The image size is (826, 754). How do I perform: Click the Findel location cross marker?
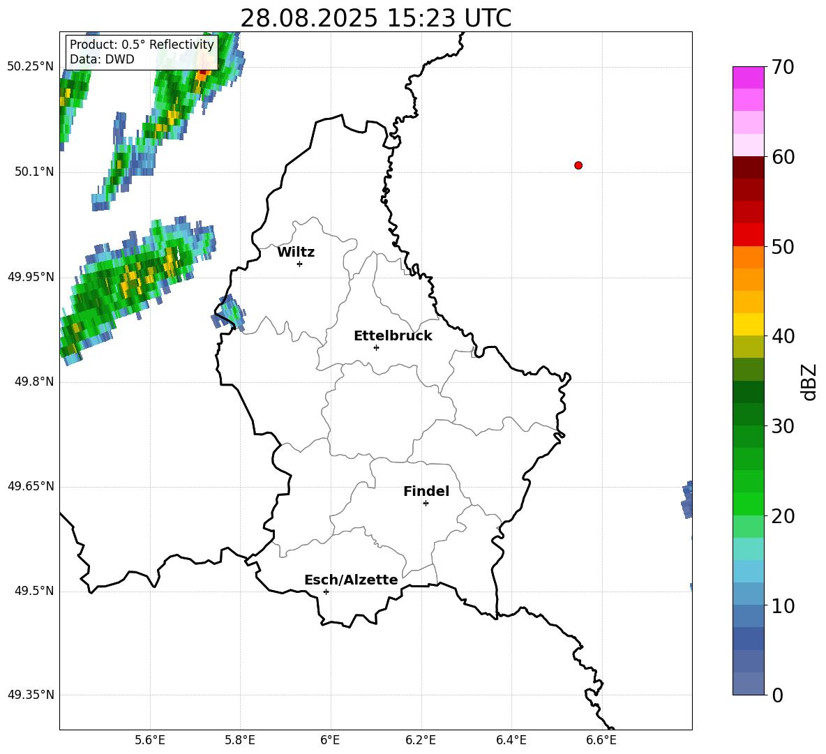point(426,503)
